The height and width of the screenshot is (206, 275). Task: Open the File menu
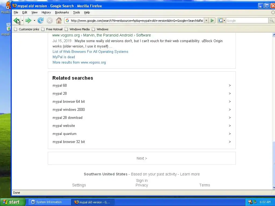[x=16, y=12]
